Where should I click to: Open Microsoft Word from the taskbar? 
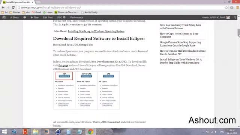[46, 132]
